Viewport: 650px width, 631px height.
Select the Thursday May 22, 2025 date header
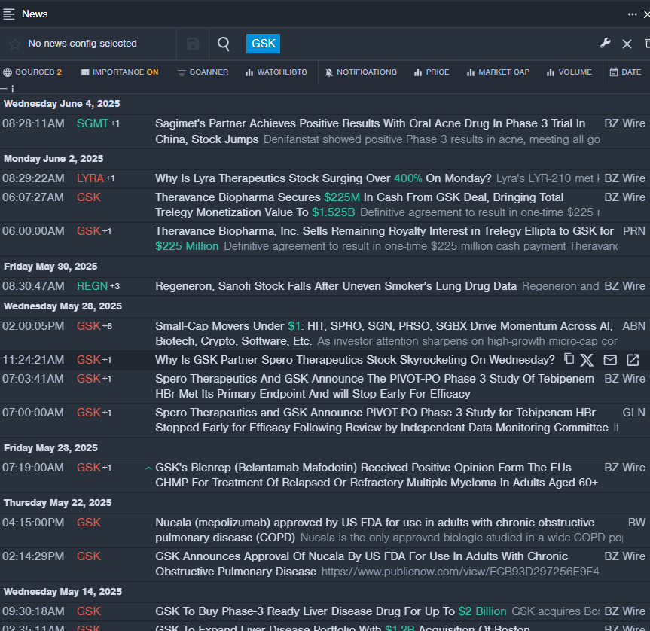tap(58, 503)
